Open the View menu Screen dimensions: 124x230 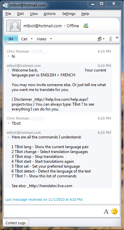[x=34, y=14]
